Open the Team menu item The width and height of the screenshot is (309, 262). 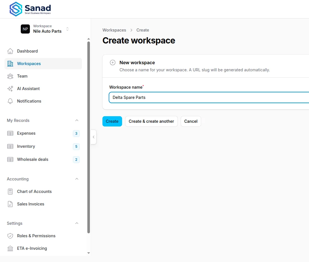pyautogui.click(x=43, y=76)
